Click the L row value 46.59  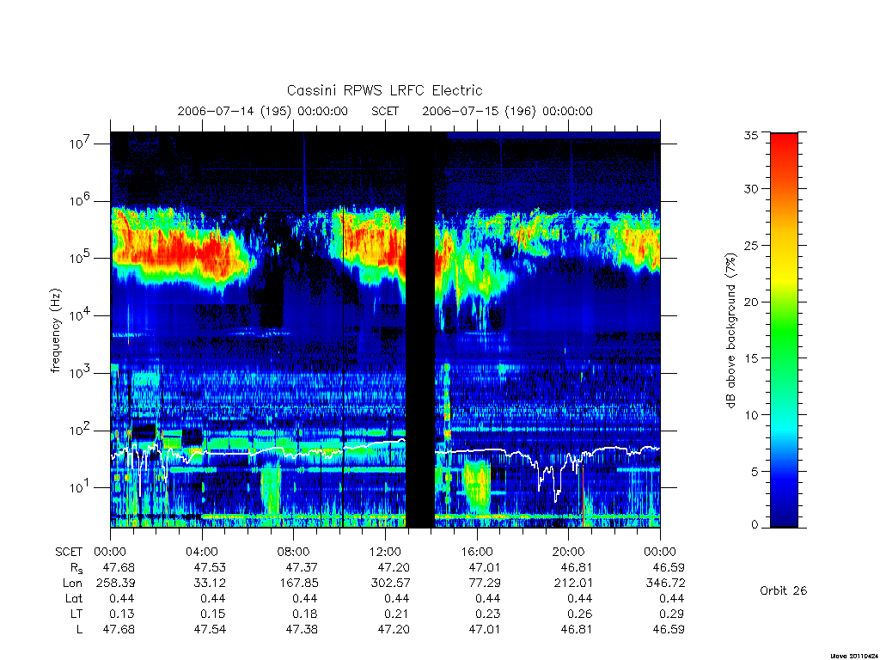[669, 629]
